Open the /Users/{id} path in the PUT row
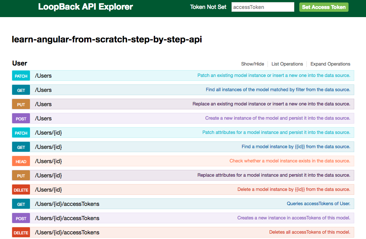The height and width of the screenshot is (239, 366). pos(48,175)
